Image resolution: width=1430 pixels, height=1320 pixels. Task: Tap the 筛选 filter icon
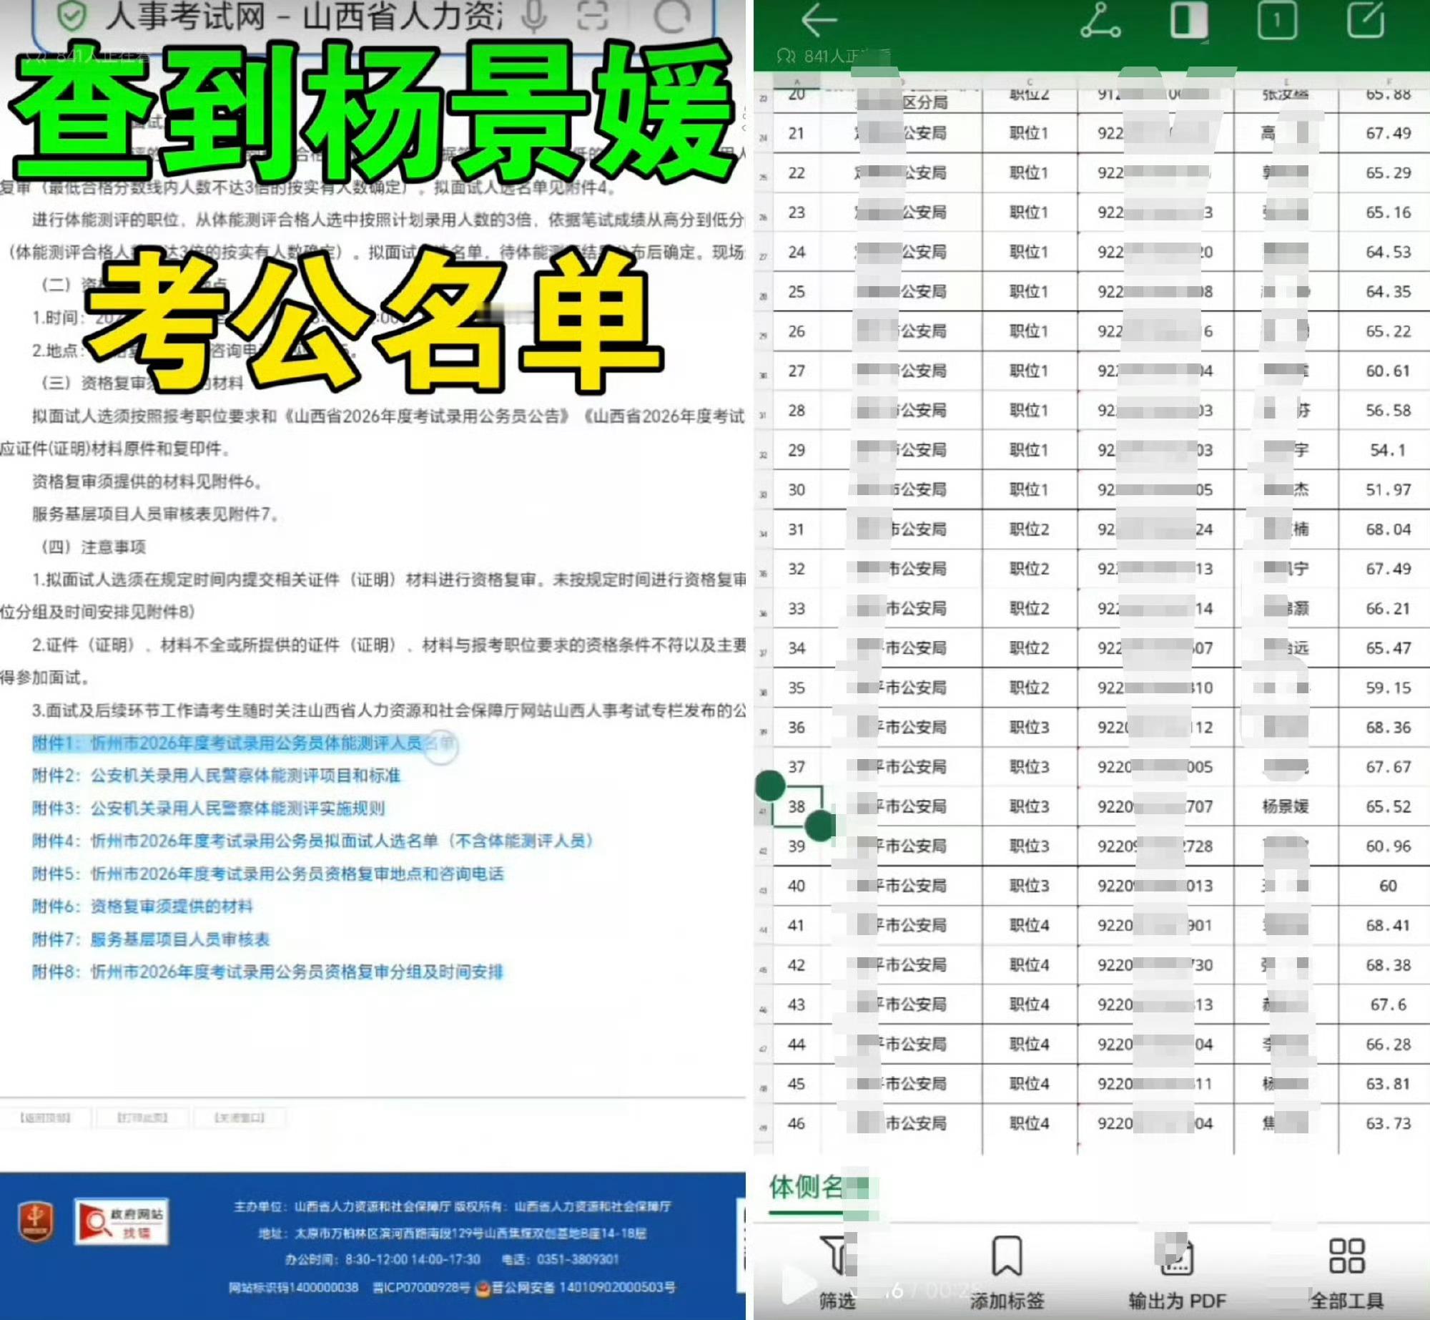(x=837, y=1257)
